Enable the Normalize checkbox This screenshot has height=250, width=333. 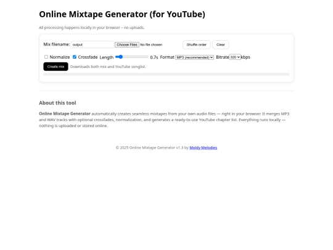pyautogui.click(x=46, y=57)
